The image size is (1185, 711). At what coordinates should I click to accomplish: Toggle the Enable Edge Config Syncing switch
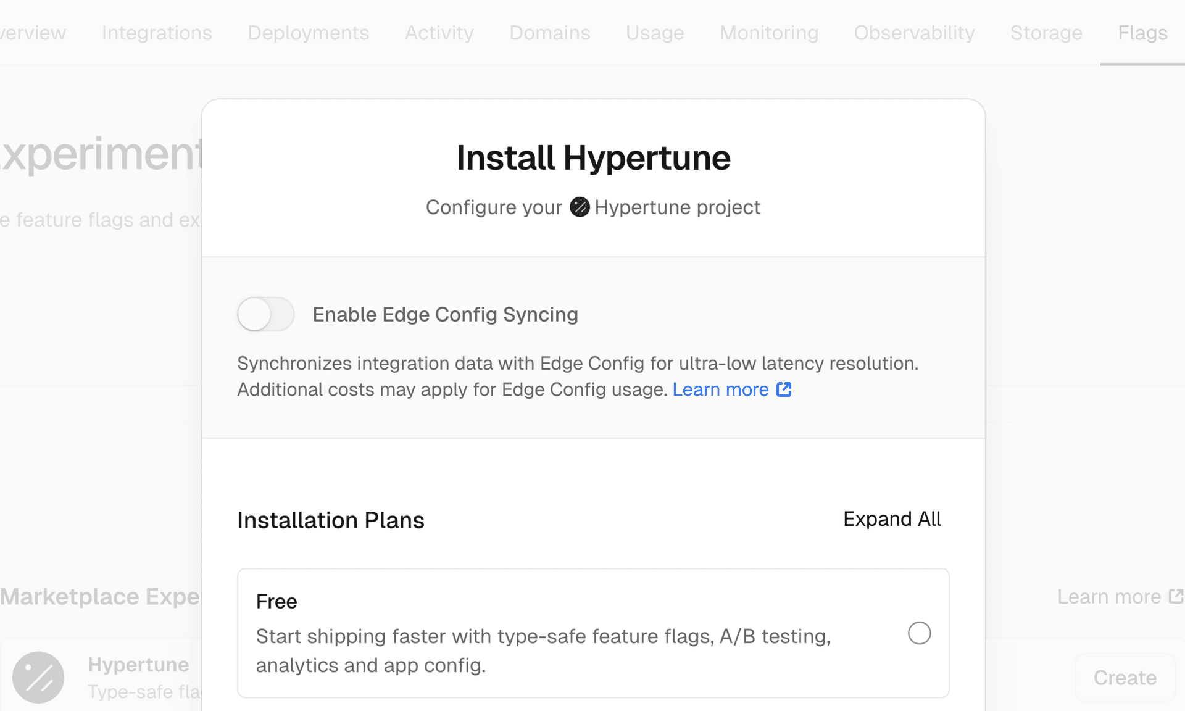pyautogui.click(x=265, y=314)
